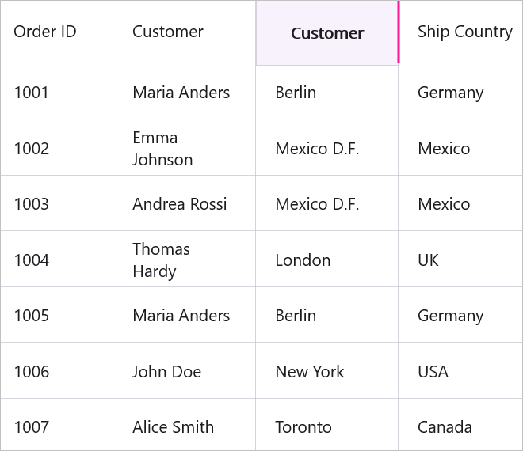
Task: Click the Canada country cell
Action: (460, 425)
